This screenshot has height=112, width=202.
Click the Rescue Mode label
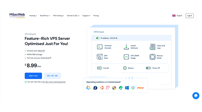(x=160, y=57)
